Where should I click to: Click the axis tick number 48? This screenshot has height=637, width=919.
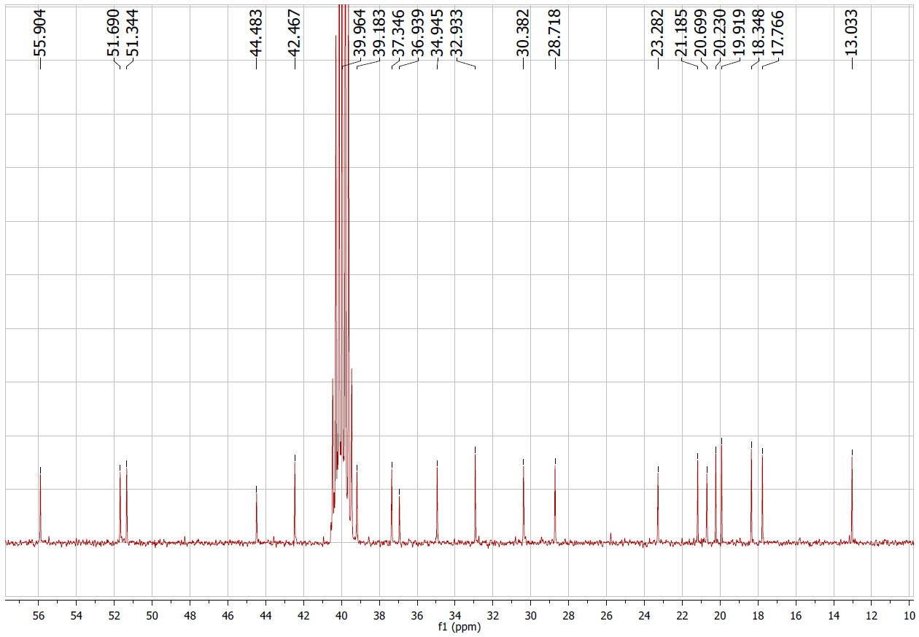coord(190,614)
